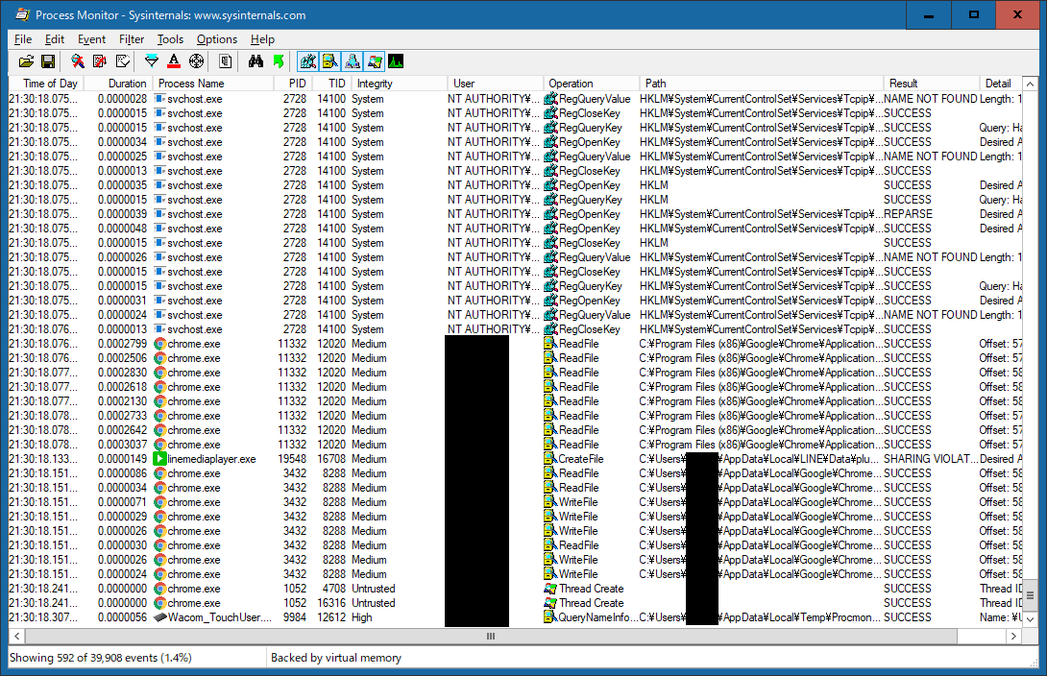Click the binoculars Find icon
Image resolution: width=1047 pixels, height=676 pixels.
pyautogui.click(x=256, y=62)
